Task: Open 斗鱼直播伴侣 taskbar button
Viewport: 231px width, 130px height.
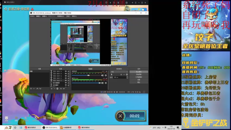Action: 68,127
